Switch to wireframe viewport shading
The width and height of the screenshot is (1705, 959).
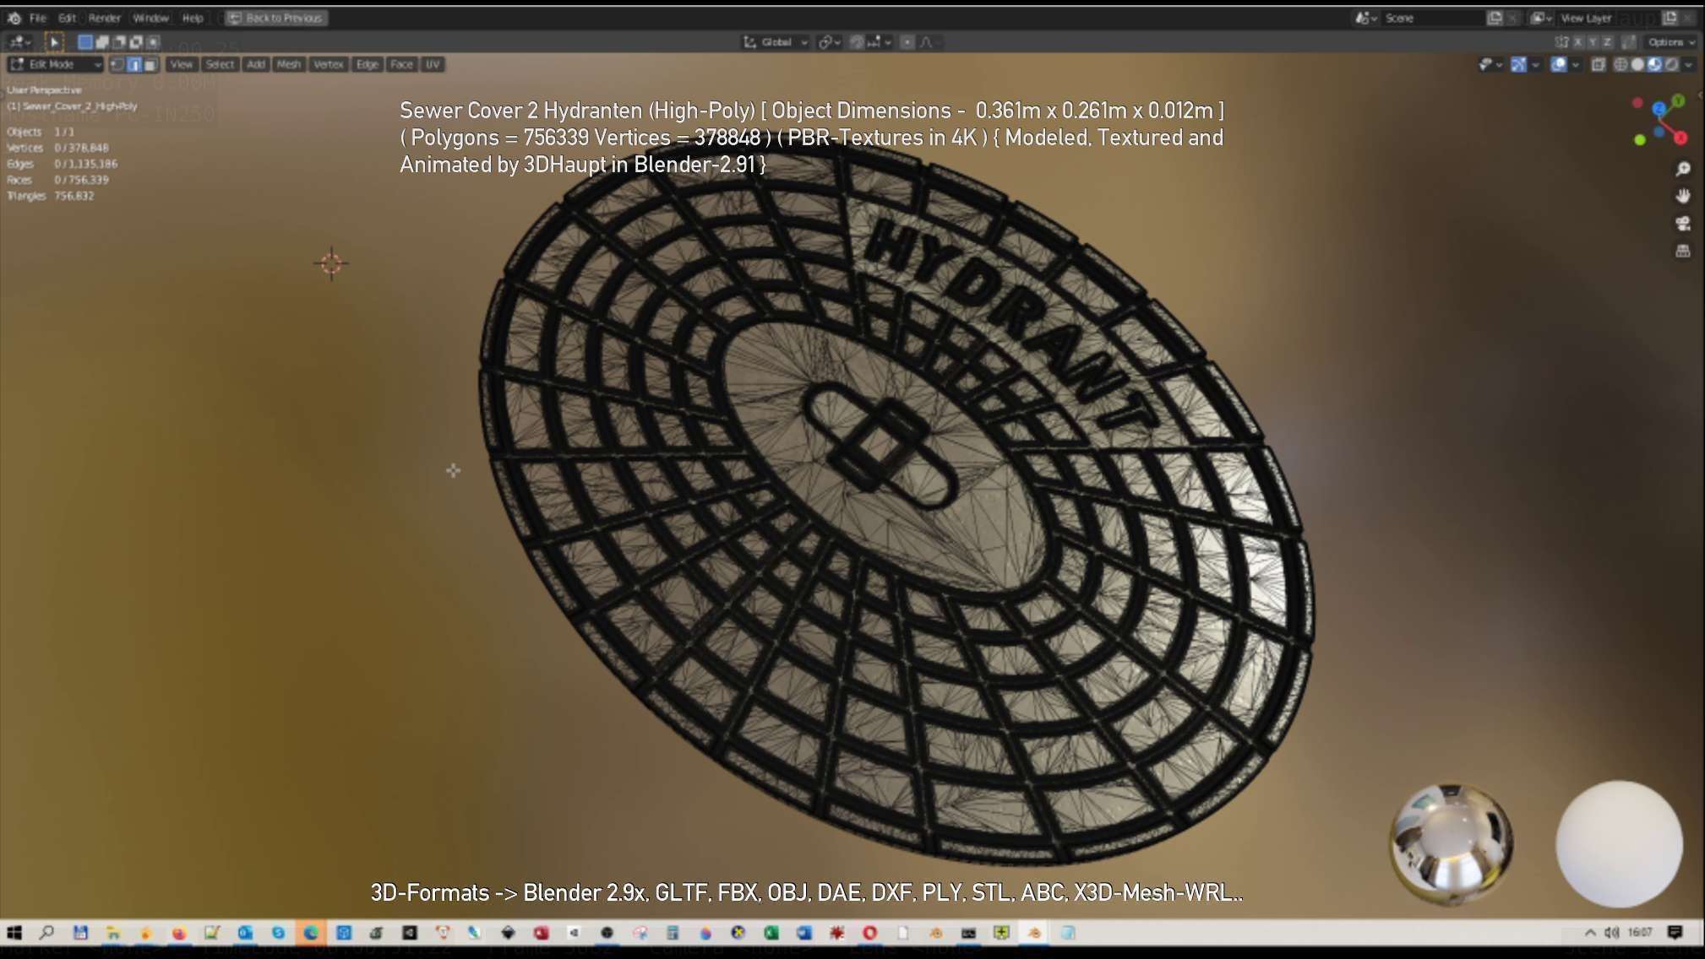(x=1621, y=64)
